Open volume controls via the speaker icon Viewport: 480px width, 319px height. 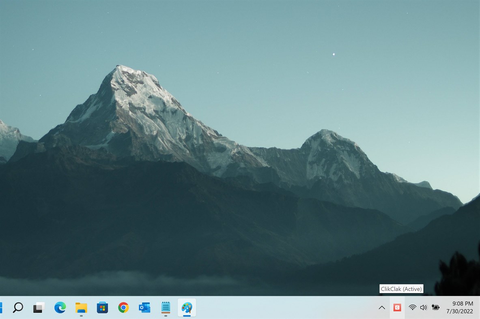pos(423,308)
